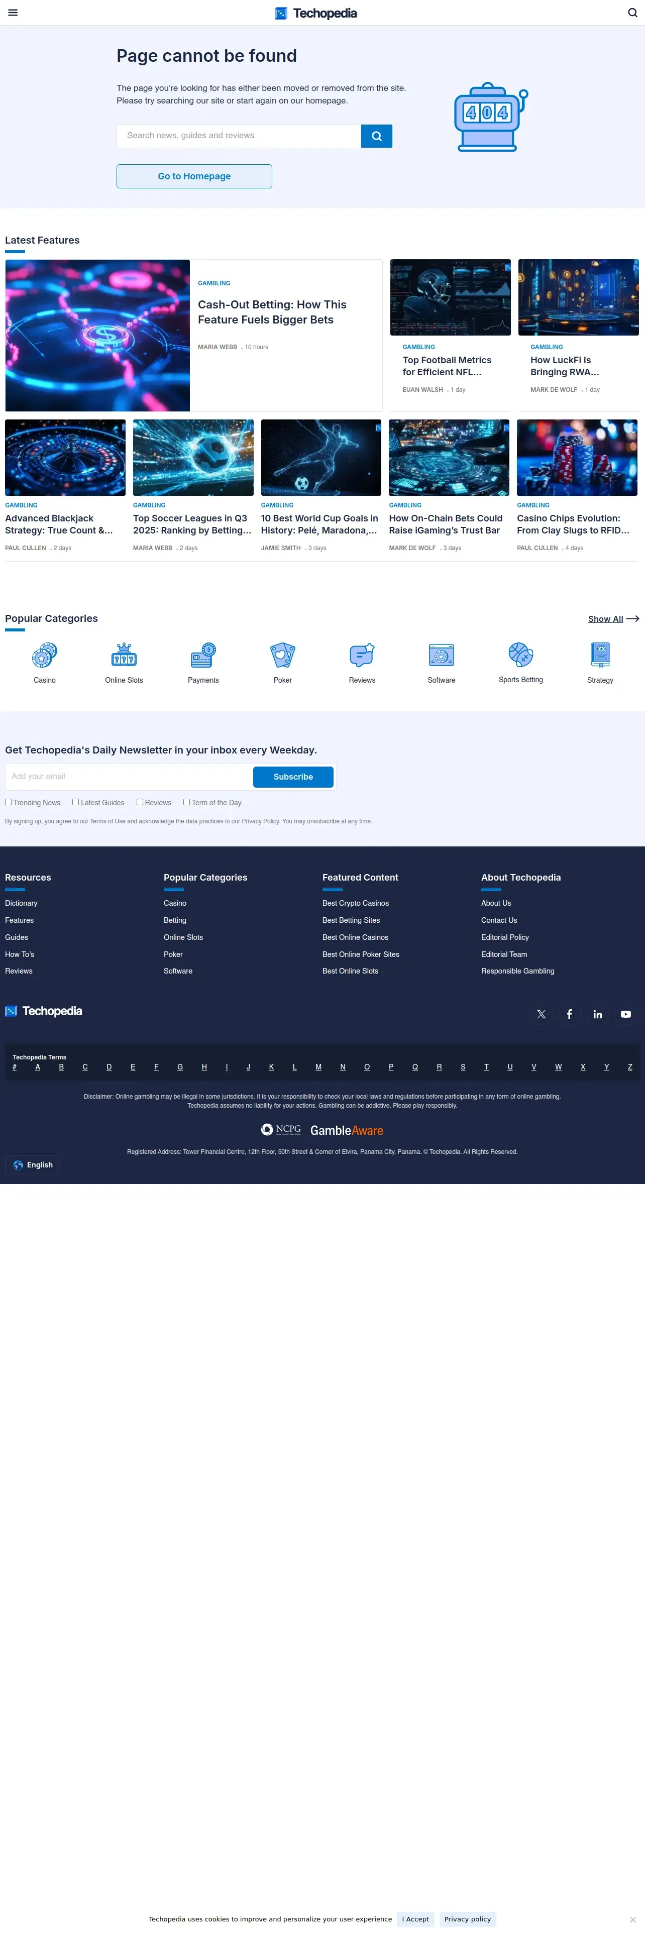Screen dimensions: 645x1935
Task: Select letter Z in Techopedia Terms
Action: (x=630, y=1067)
